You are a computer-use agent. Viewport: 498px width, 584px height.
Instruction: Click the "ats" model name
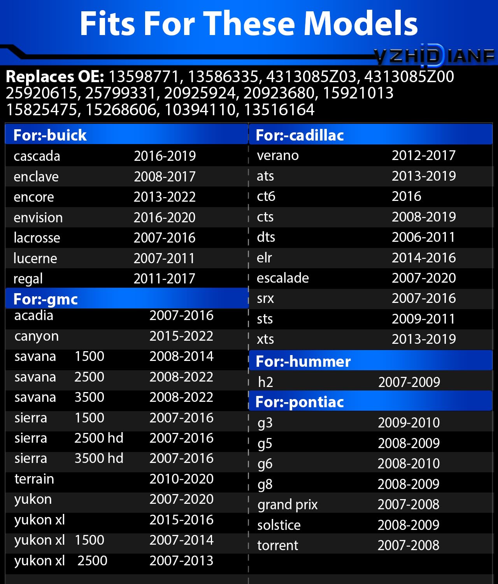coord(265,176)
